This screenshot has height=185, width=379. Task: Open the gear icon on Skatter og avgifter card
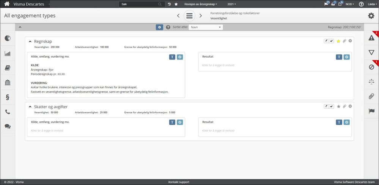pyautogui.click(x=350, y=106)
